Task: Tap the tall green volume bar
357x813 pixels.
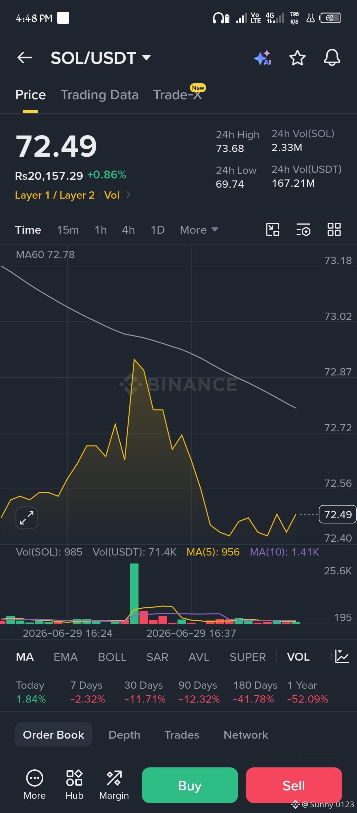Action: 134,594
